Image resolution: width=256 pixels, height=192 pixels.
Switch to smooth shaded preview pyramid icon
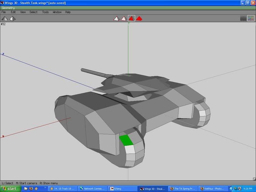(4, 19)
